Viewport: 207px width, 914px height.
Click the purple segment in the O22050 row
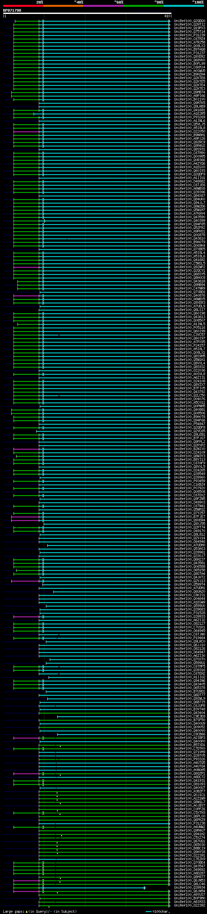click(26, 132)
